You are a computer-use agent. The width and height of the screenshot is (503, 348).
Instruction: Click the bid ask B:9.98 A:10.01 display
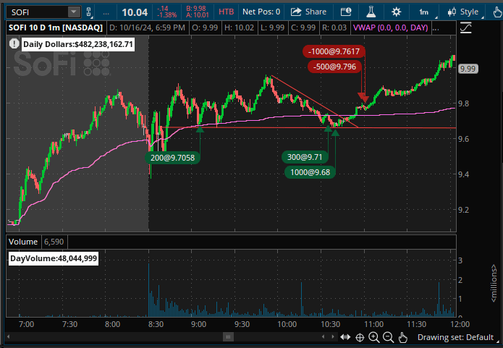(198, 12)
